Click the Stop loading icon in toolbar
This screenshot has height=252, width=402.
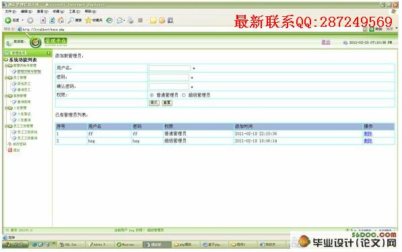(x=43, y=20)
